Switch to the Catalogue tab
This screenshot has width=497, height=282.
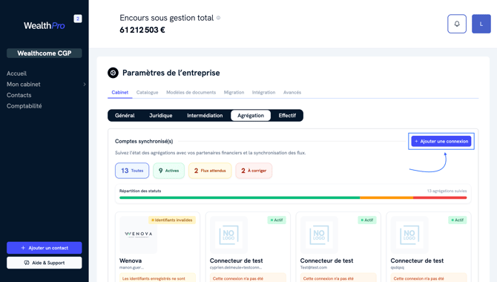(x=147, y=92)
